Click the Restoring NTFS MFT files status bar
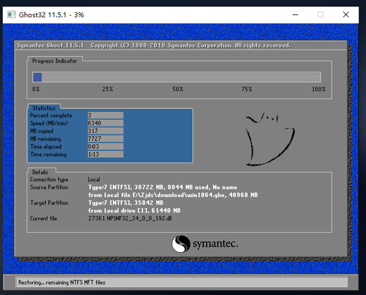Viewport: 366px width, 295px height. (182, 282)
